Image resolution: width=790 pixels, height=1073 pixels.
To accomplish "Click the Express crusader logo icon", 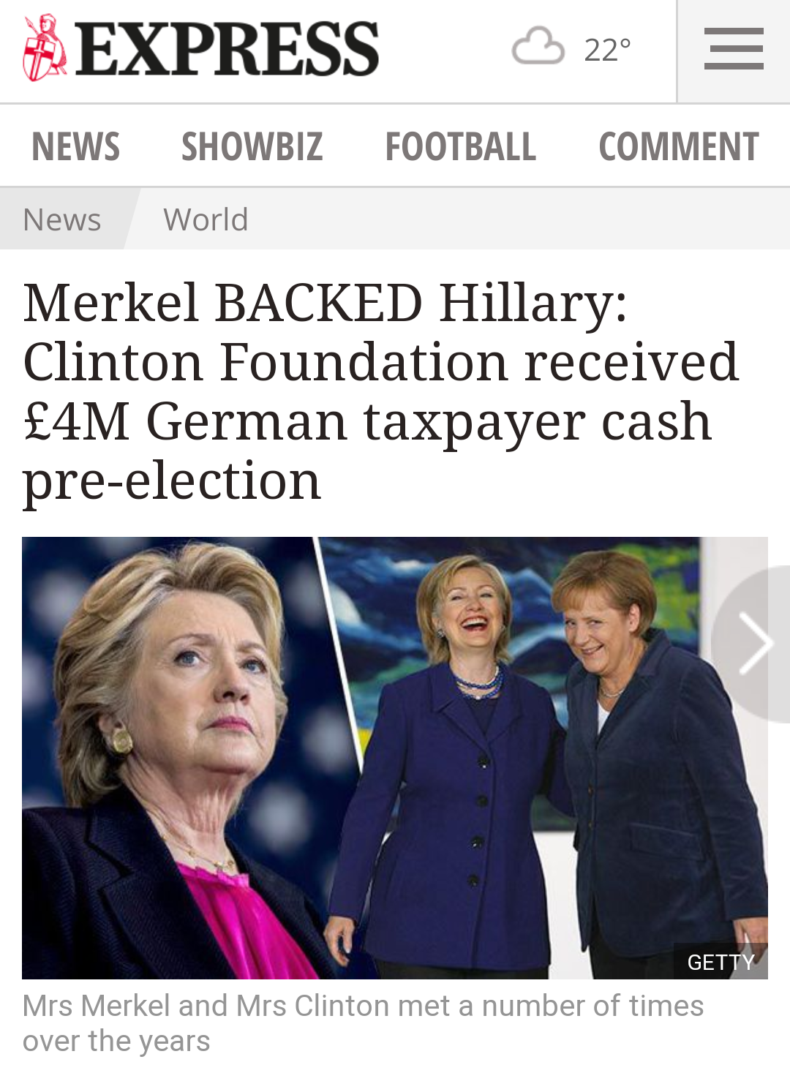I will (45, 48).
